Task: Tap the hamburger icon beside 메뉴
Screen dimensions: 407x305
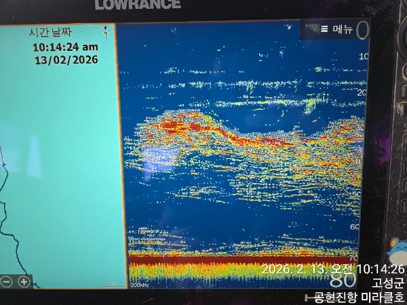Action: [324, 29]
